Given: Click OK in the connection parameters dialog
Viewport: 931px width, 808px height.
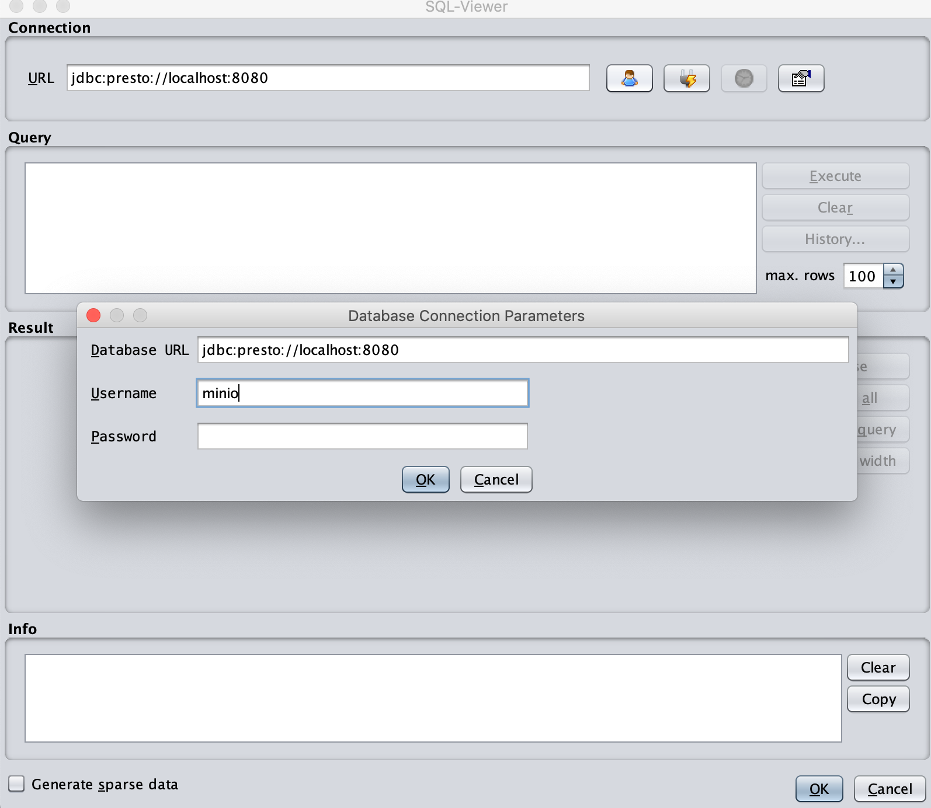Looking at the screenshot, I should pos(425,479).
